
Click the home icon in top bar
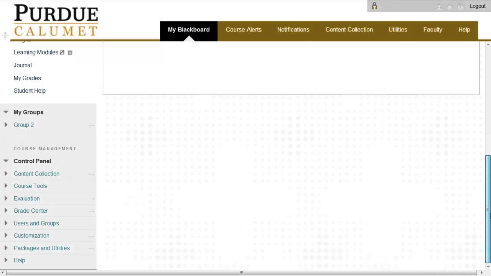coord(450,7)
